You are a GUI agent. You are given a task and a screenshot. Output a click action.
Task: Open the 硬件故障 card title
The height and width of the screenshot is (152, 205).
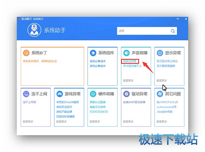(x=106, y=94)
